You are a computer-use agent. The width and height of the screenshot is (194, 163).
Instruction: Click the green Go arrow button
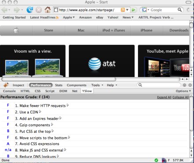point(134,10)
